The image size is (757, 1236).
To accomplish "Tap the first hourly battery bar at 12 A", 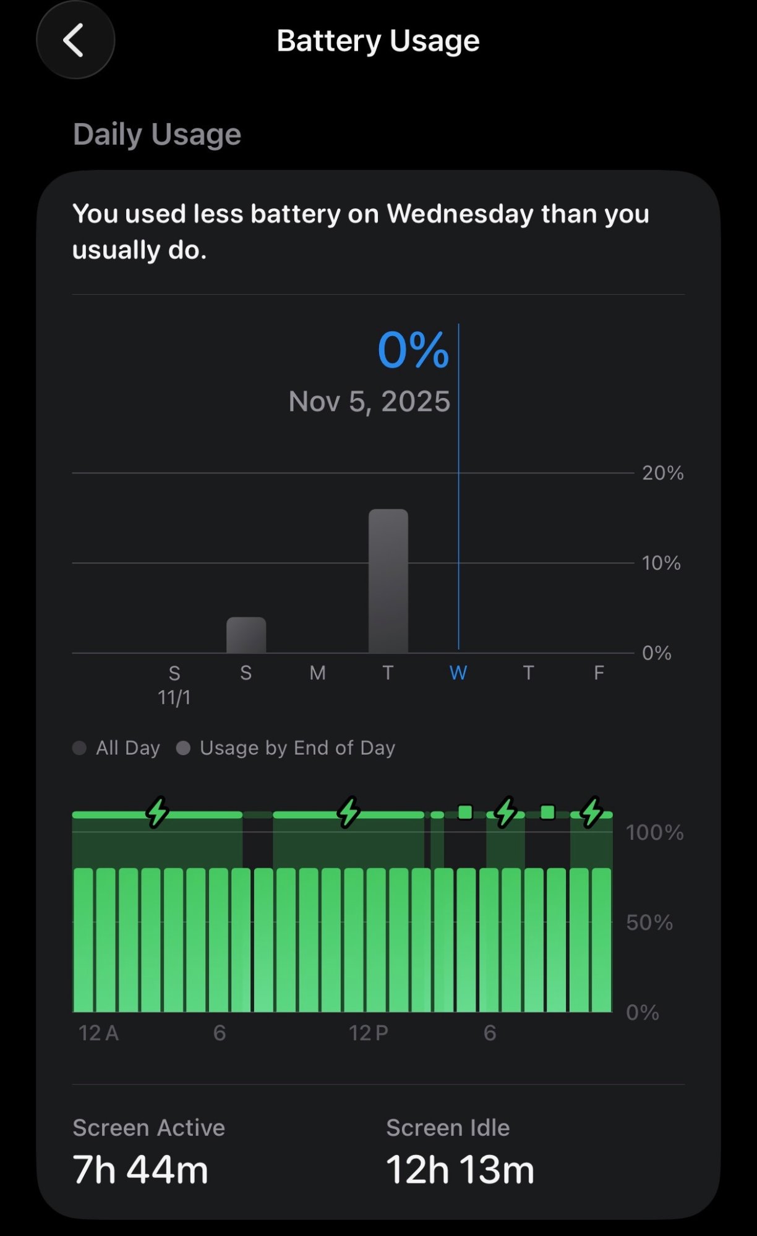I will [83, 939].
